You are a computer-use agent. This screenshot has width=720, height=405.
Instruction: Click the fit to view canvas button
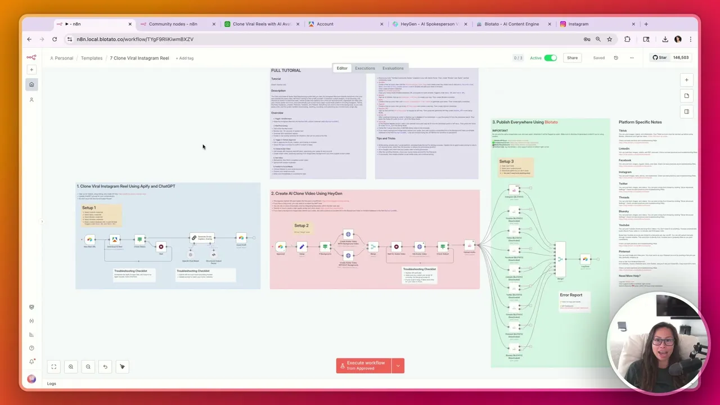(54, 367)
